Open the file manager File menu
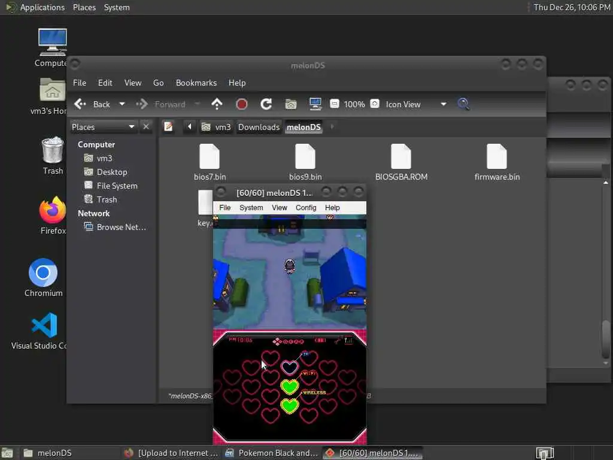This screenshot has width=613, height=460. [80, 83]
